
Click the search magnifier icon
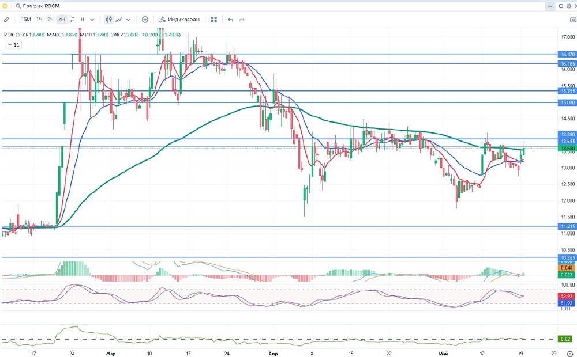(x=18, y=6)
